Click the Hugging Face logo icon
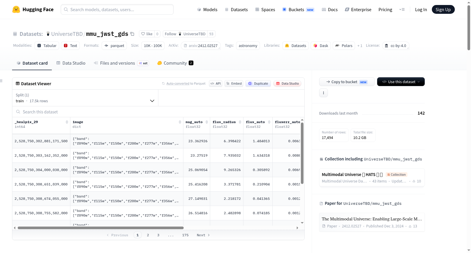The image size is (471, 253). point(16,9)
